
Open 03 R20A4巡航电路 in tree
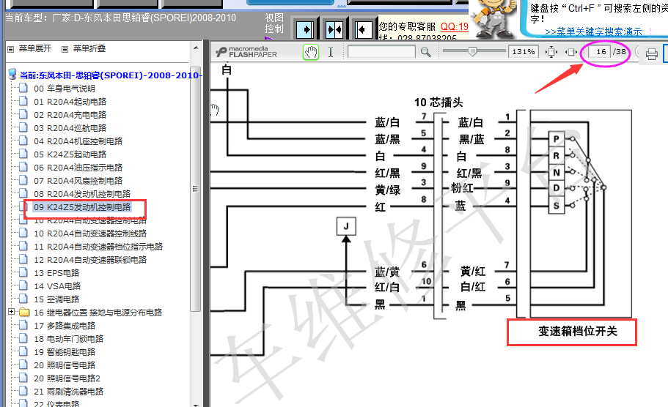[70, 128]
